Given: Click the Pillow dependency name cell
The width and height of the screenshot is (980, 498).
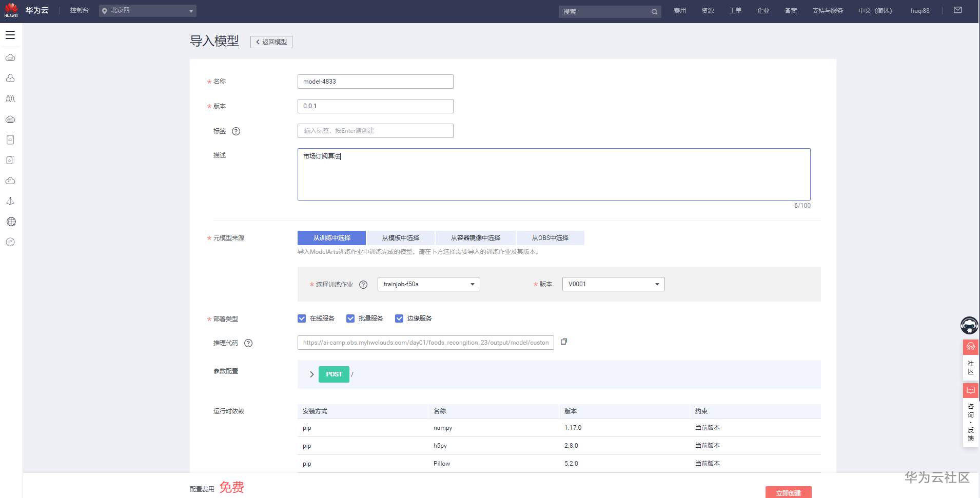Looking at the screenshot, I should 442,464.
